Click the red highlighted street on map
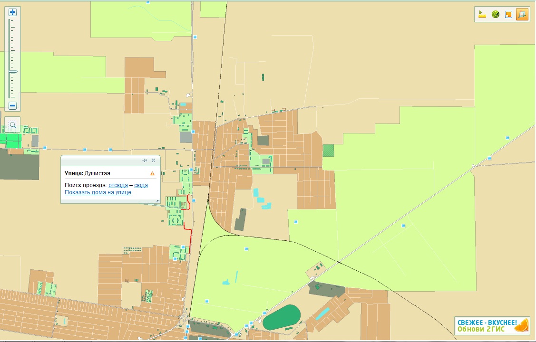This screenshot has height=342, width=536. [191, 237]
